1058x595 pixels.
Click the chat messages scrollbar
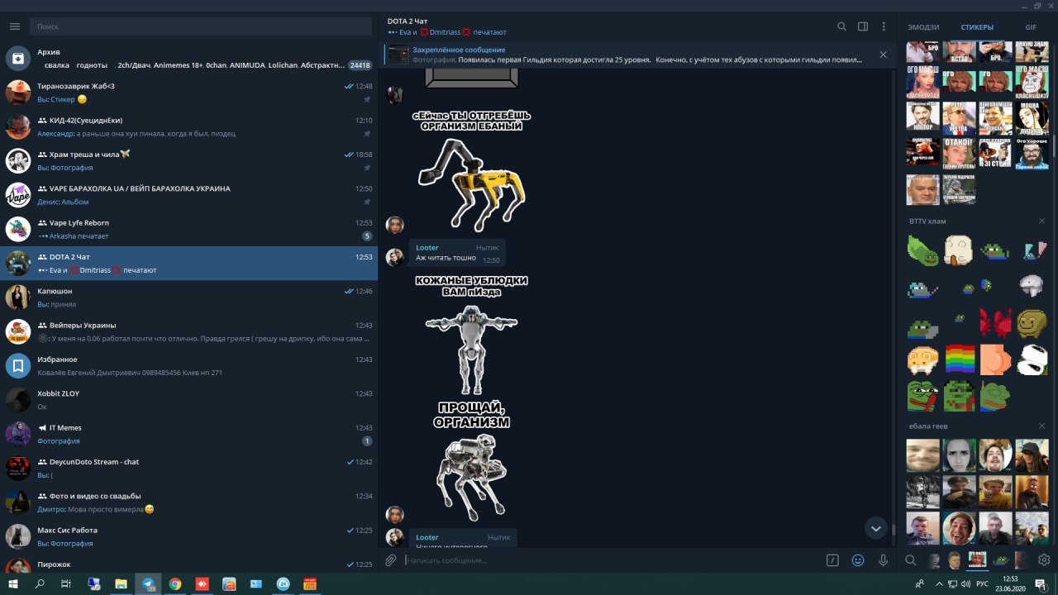(x=894, y=529)
